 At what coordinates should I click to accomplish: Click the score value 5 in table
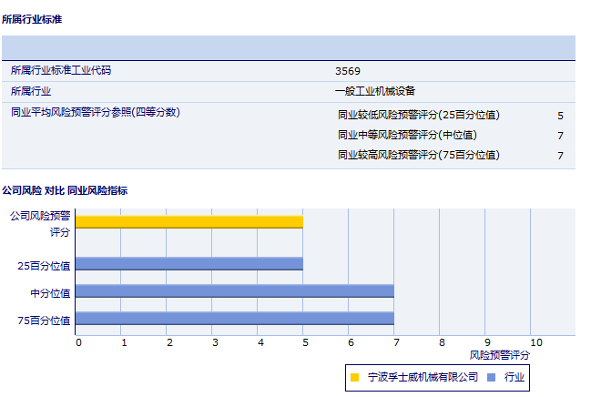click(x=560, y=116)
